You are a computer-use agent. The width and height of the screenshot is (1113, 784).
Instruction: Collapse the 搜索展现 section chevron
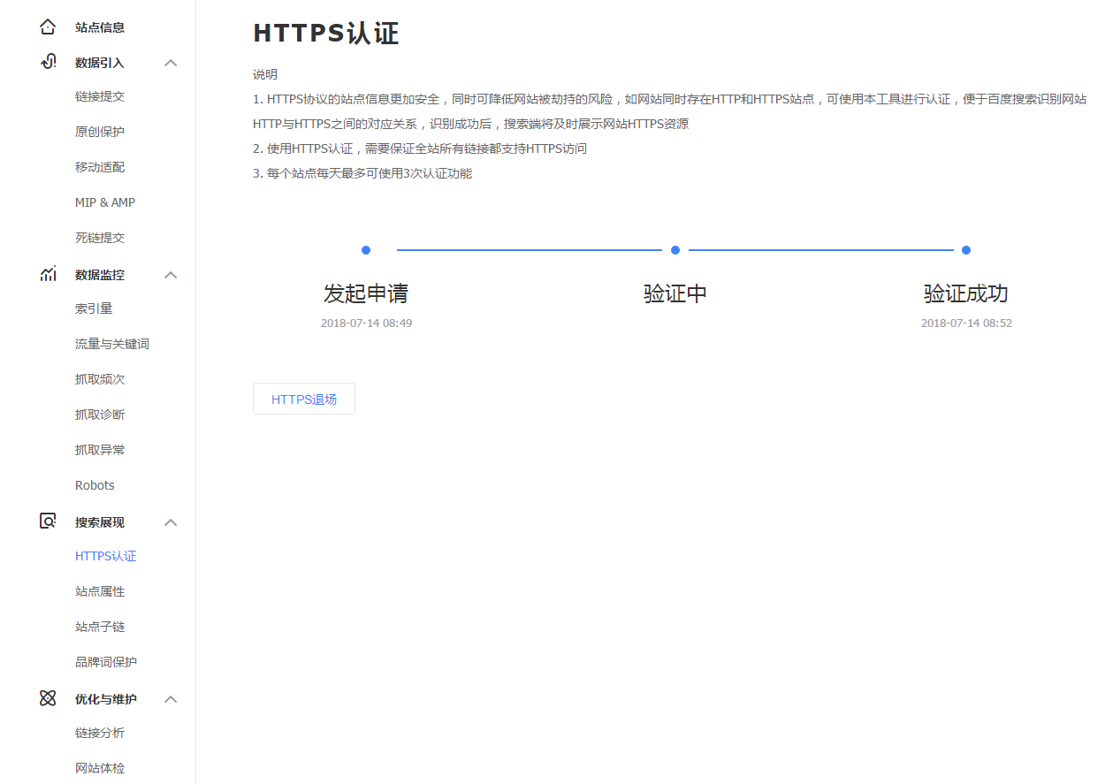point(171,522)
